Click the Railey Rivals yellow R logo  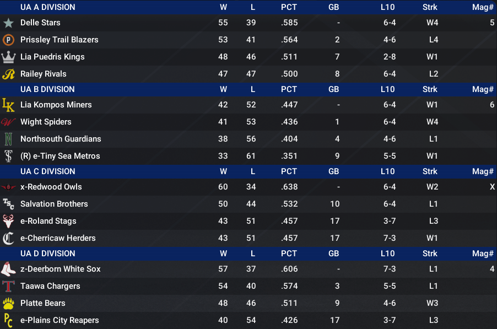point(8,74)
